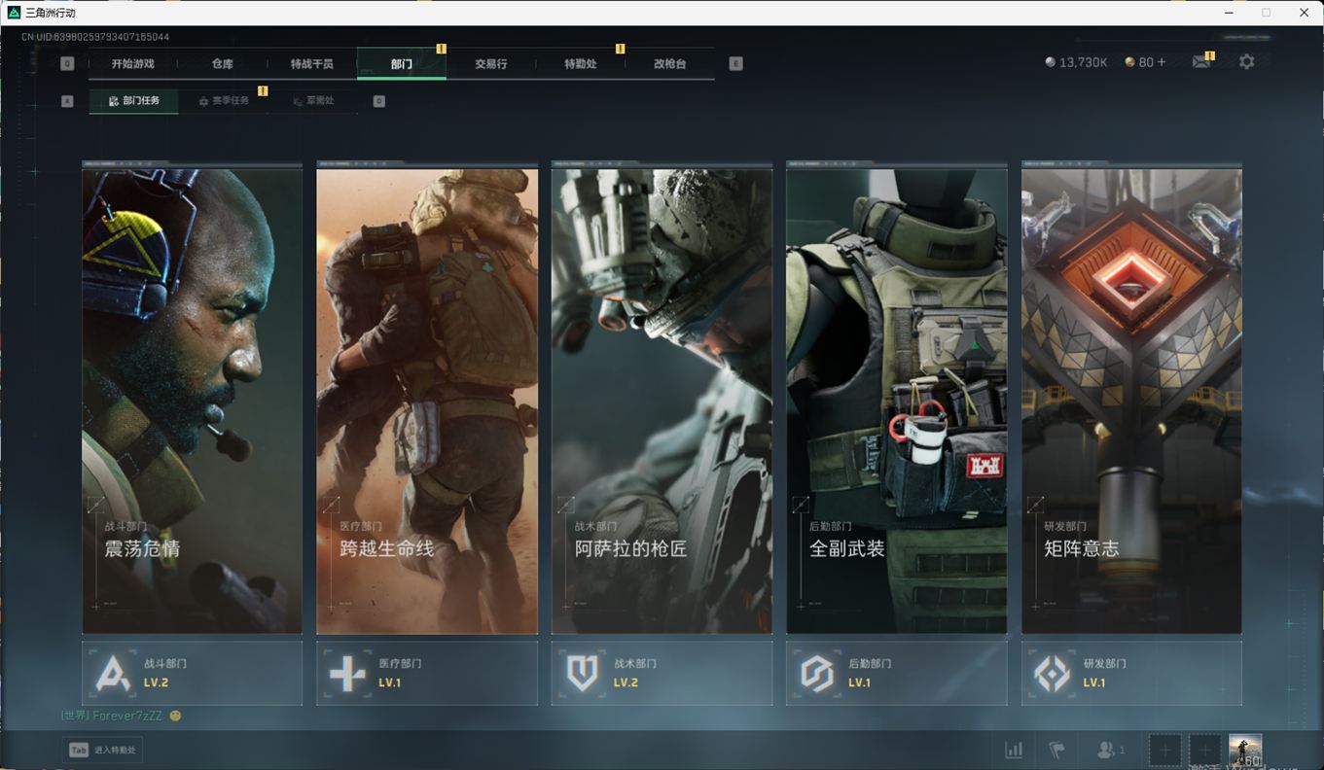Screen dimensions: 1324x770
Task: Open the 阿萨拉的枪匠 mission card
Action: [x=662, y=401]
